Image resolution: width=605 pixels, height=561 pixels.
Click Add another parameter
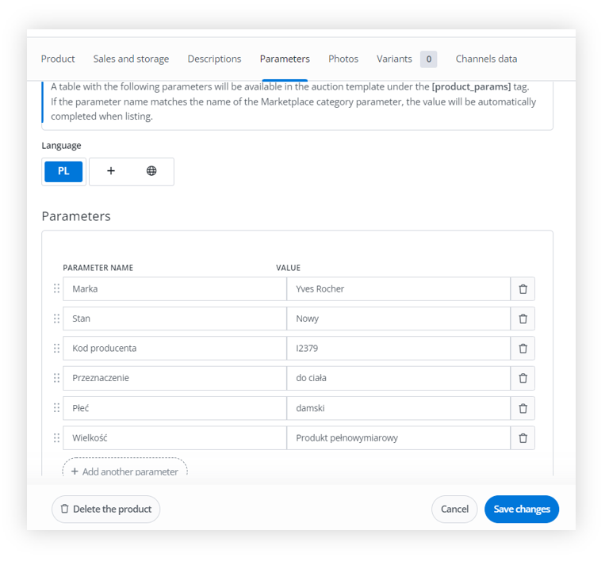pyautogui.click(x=125, y=471)
